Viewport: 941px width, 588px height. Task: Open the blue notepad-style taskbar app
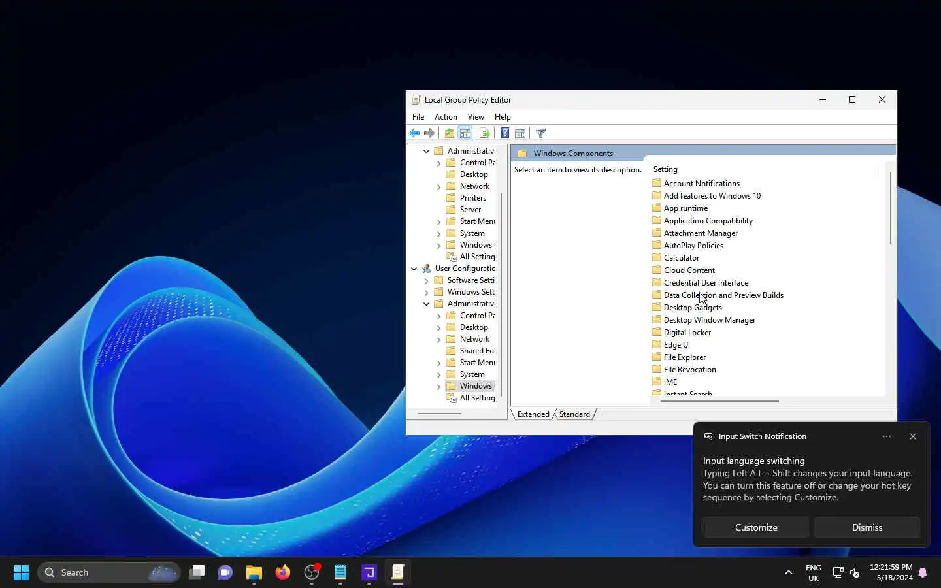coord(340,572)
